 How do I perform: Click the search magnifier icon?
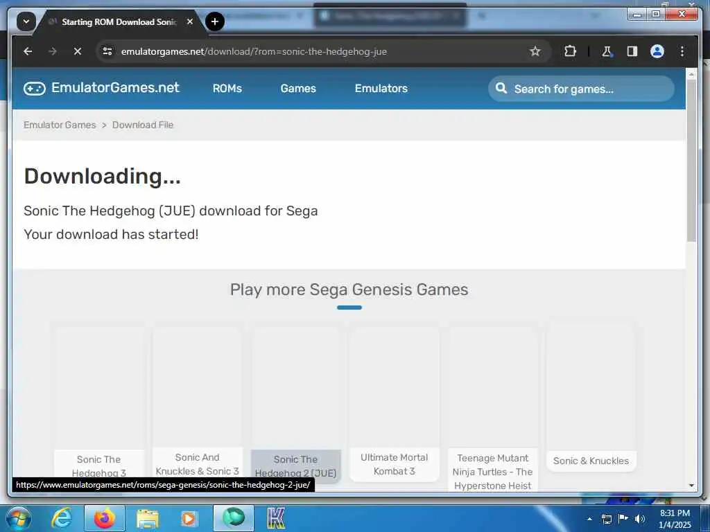pyautogui.click(x=501, y=88)
